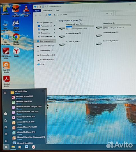Switch to Компьютер ribbon tab

point(47,10)
